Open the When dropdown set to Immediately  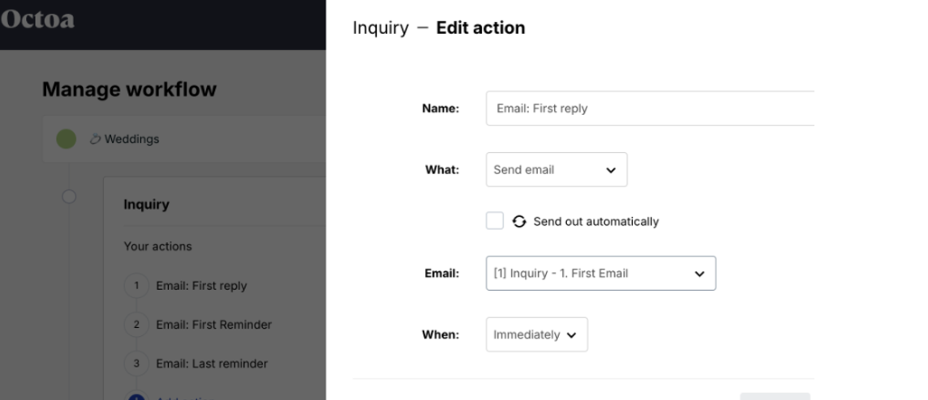point(536,334)
